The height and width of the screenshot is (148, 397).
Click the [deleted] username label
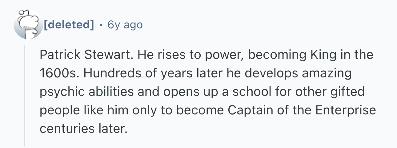point(69,25)
